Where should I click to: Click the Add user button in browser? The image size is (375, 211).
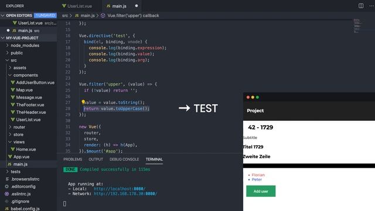261,191
